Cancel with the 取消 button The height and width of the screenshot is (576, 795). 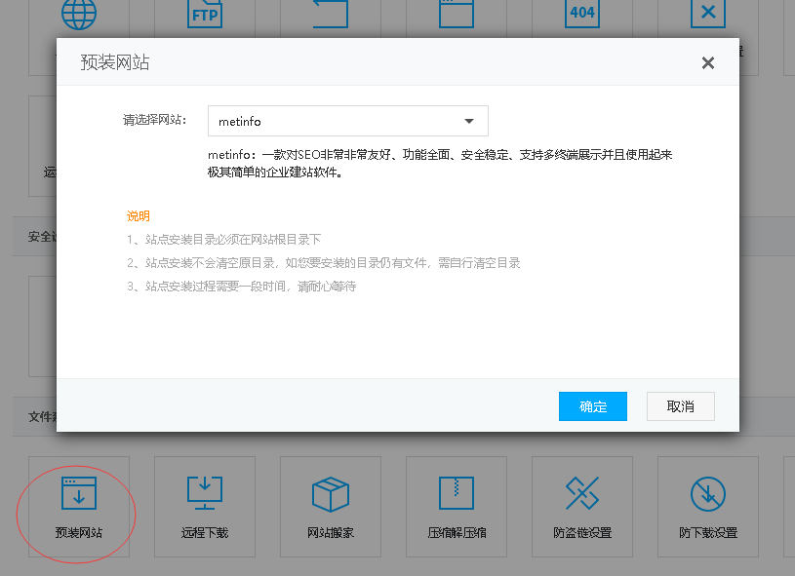[681, 406]
